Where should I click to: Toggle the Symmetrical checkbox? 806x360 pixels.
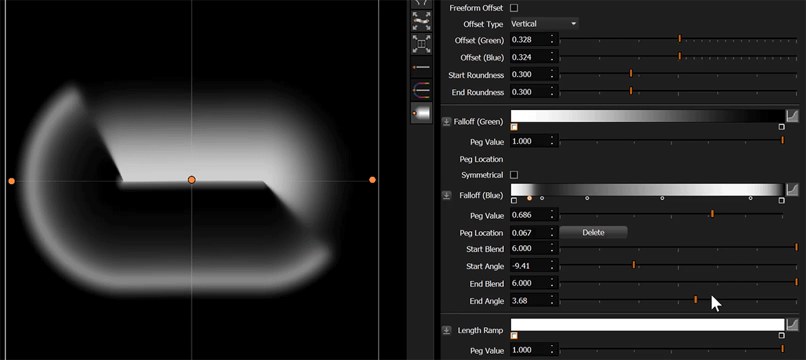pos(514,175)
